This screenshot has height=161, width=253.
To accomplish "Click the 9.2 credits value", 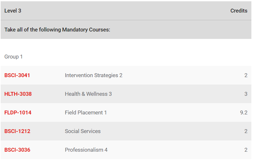I will click(243, 113).
